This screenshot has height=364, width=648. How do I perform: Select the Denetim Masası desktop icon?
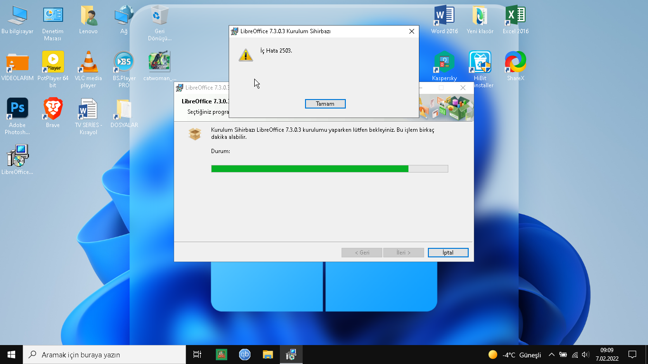(x=53, y=24)
